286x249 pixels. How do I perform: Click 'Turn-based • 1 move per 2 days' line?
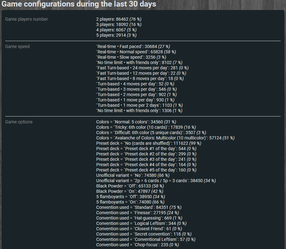(x=140, y=105)
